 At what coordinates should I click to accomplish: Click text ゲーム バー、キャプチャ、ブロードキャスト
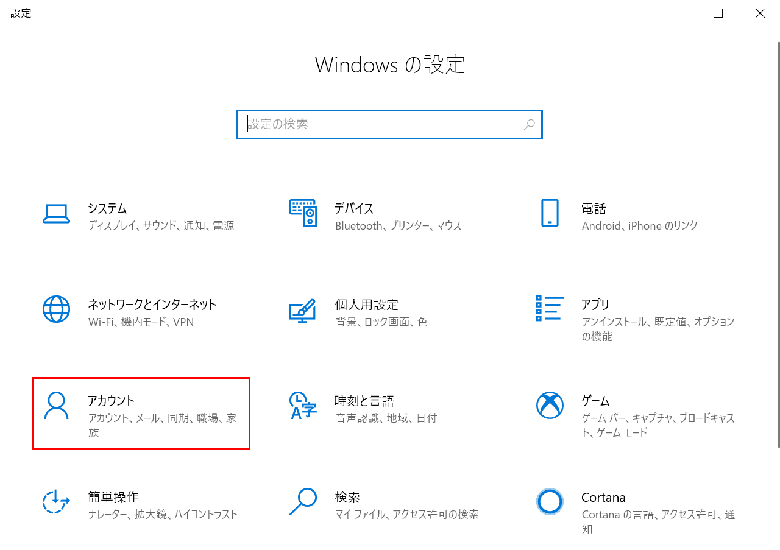point(658,425)
